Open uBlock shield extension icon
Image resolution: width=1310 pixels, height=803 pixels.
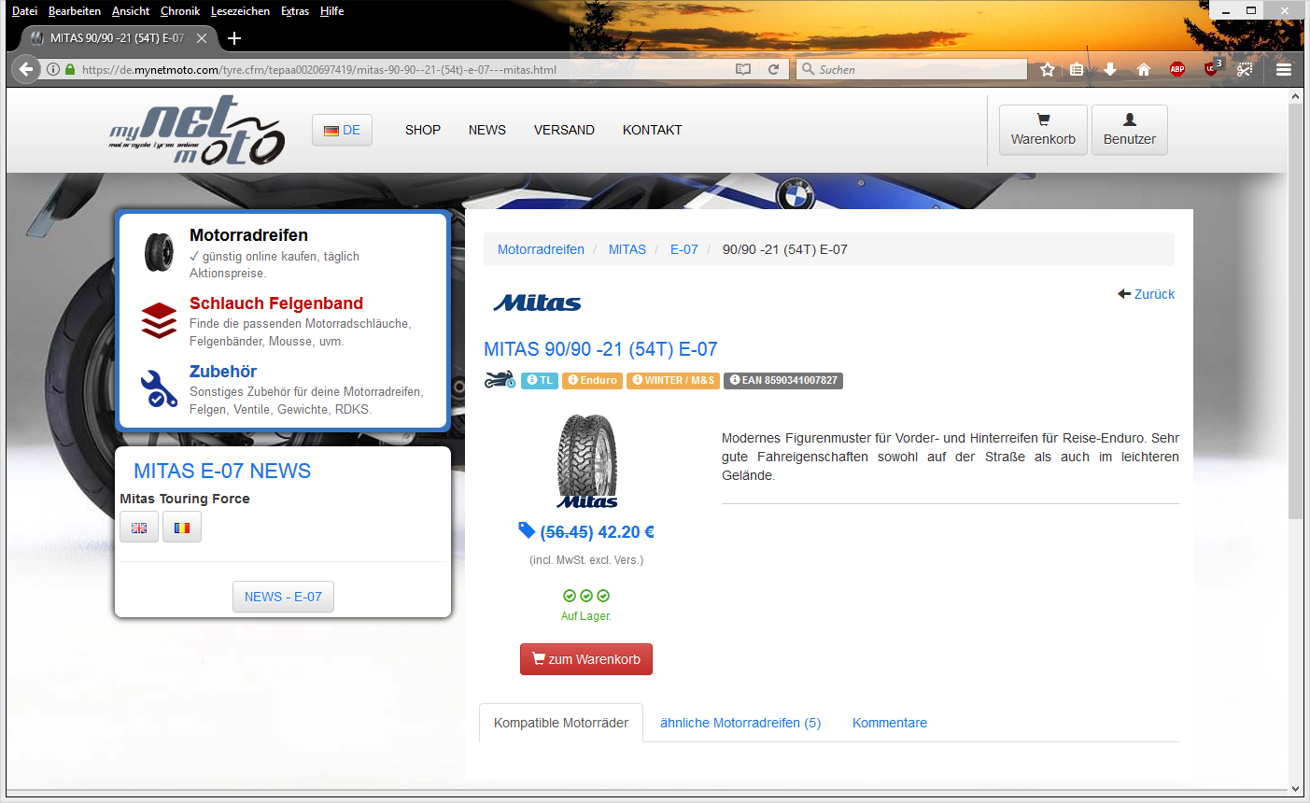click(x=1212, y=68)
